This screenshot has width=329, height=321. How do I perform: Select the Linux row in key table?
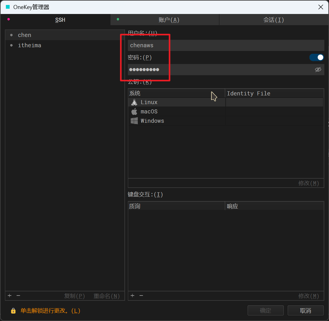point(226,102)
